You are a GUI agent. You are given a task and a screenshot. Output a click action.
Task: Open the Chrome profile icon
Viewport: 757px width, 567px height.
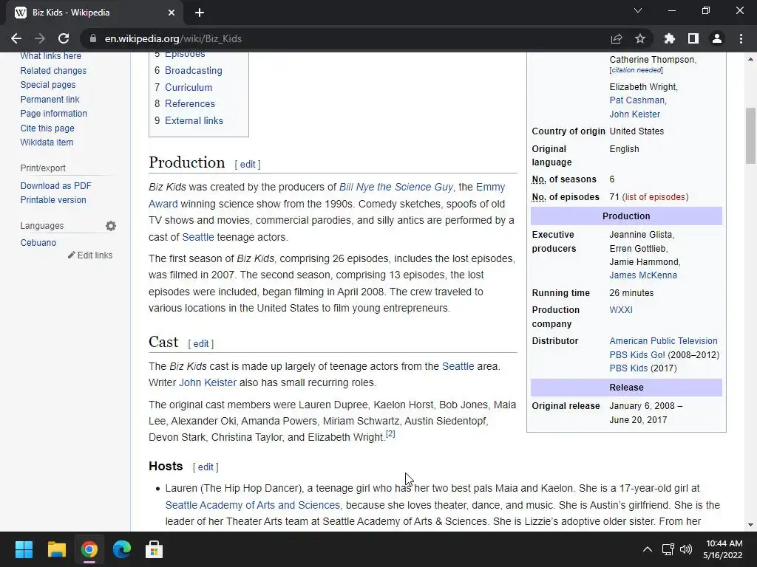coord(717,38)
